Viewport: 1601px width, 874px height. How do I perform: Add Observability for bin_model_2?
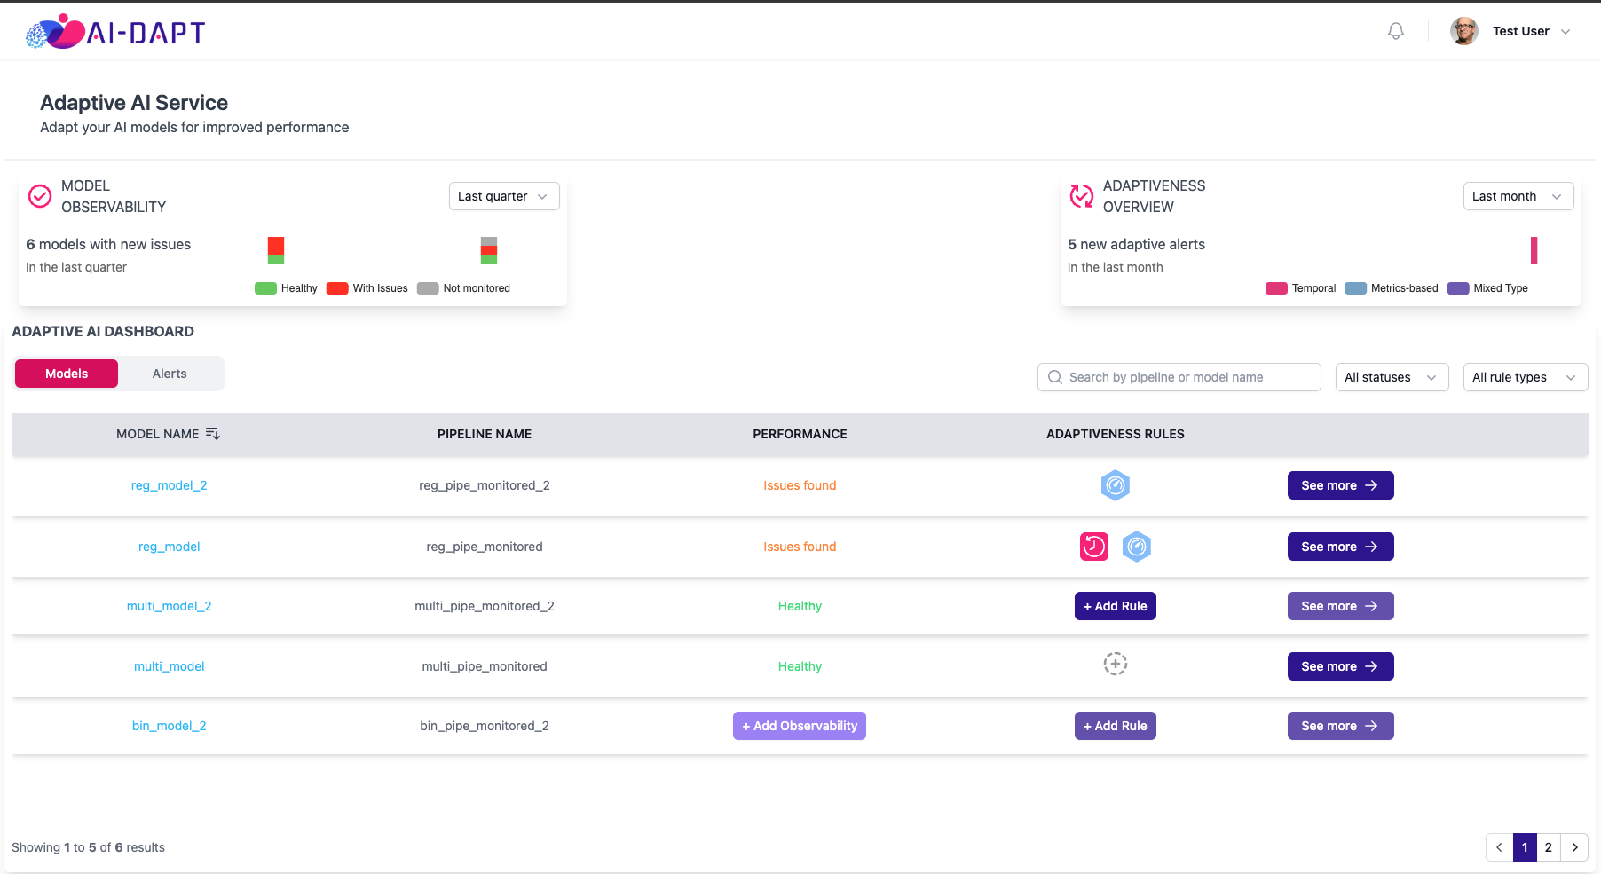800,726
